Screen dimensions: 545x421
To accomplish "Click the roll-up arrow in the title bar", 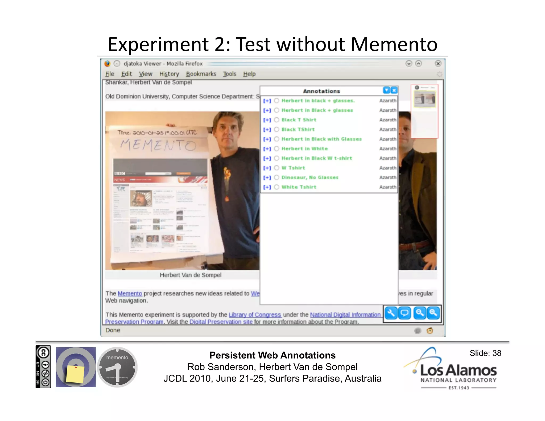I will tap(419, 63).
